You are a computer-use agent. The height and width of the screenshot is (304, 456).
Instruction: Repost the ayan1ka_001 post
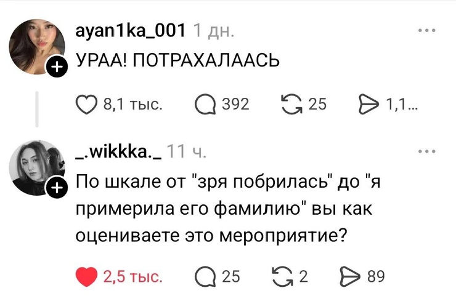click(x=290, y=105)
